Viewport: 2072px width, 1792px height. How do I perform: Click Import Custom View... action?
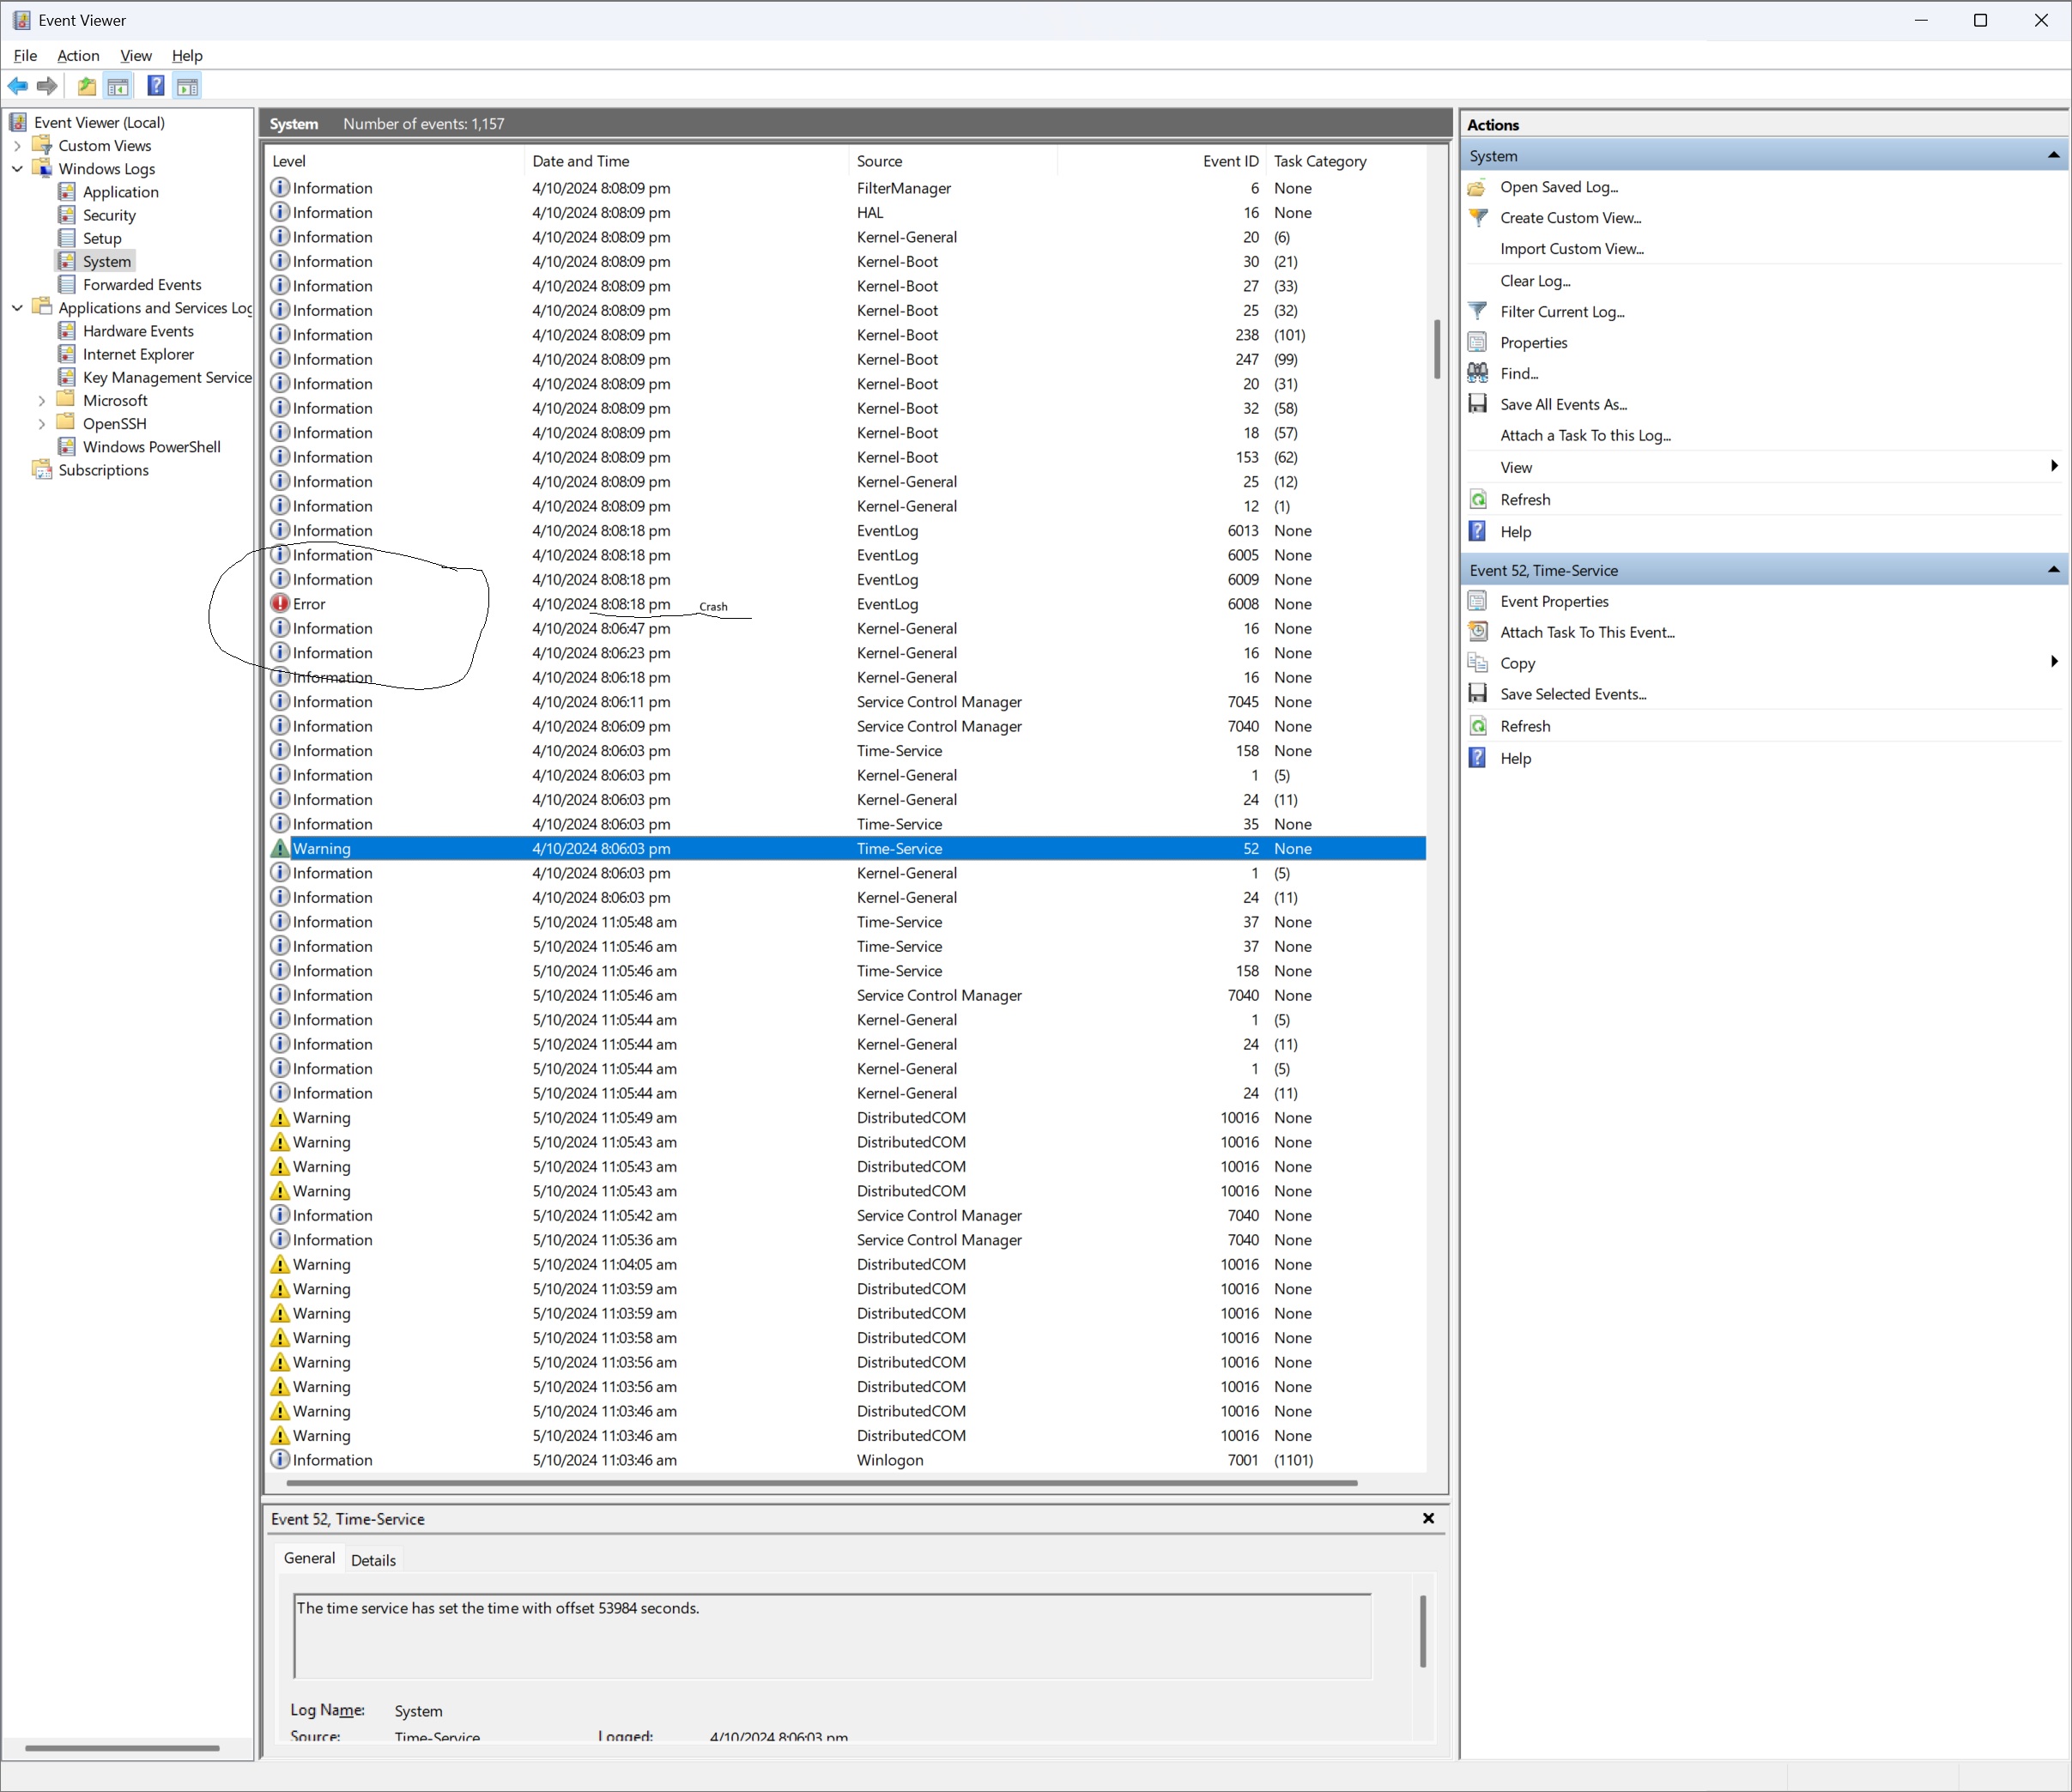[1572, 249]
